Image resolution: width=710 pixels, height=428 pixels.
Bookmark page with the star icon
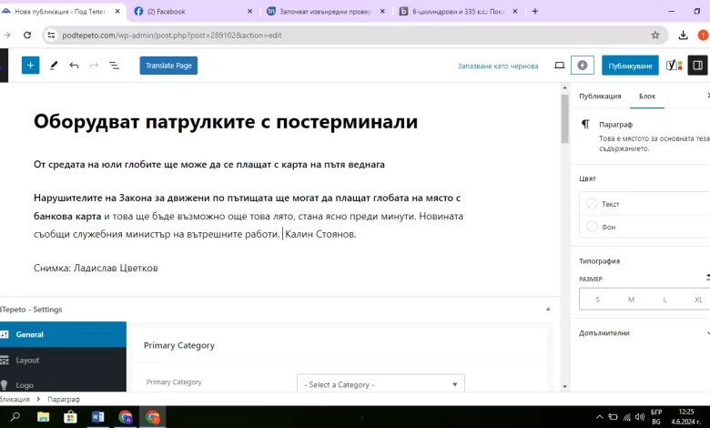pos(654,35)
